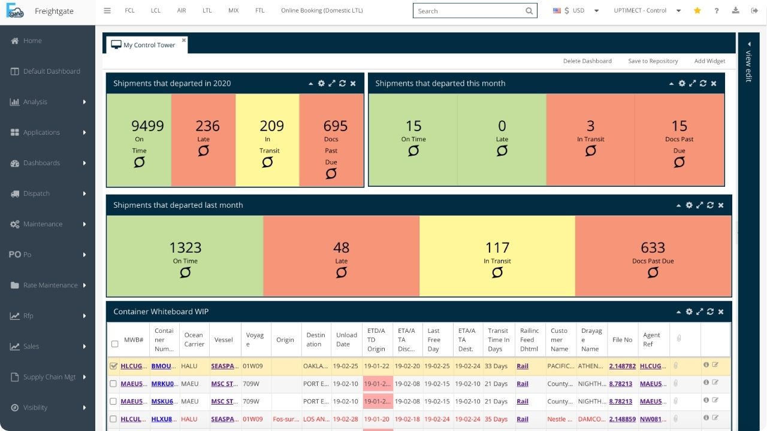Open the USD currency dropdown
This screenshot has height=431, width=767.
pyautogui.click(x=596, y=10)
